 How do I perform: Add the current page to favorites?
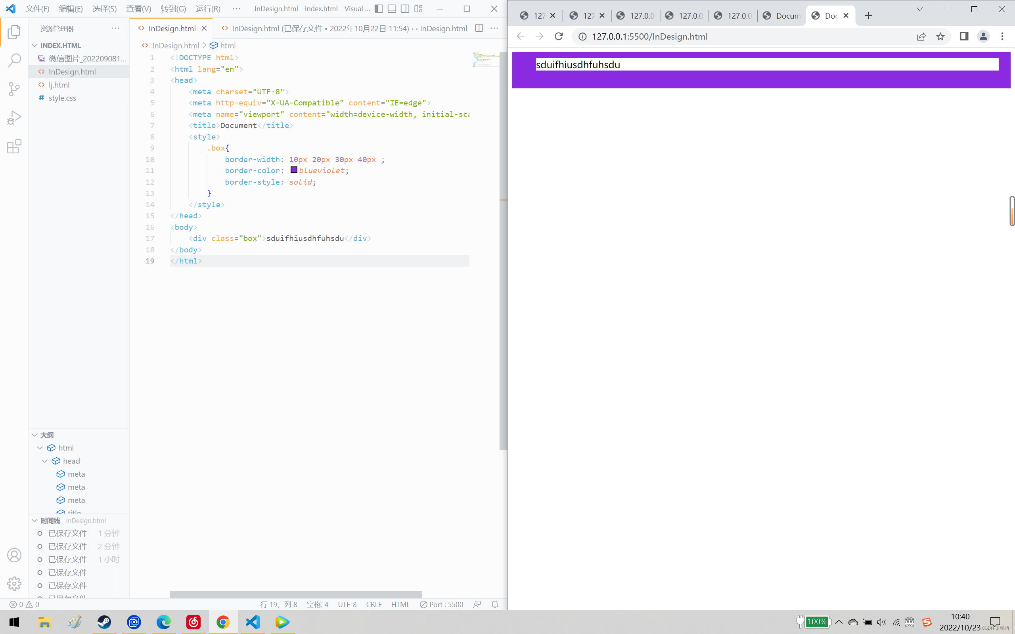coord(940,36)
